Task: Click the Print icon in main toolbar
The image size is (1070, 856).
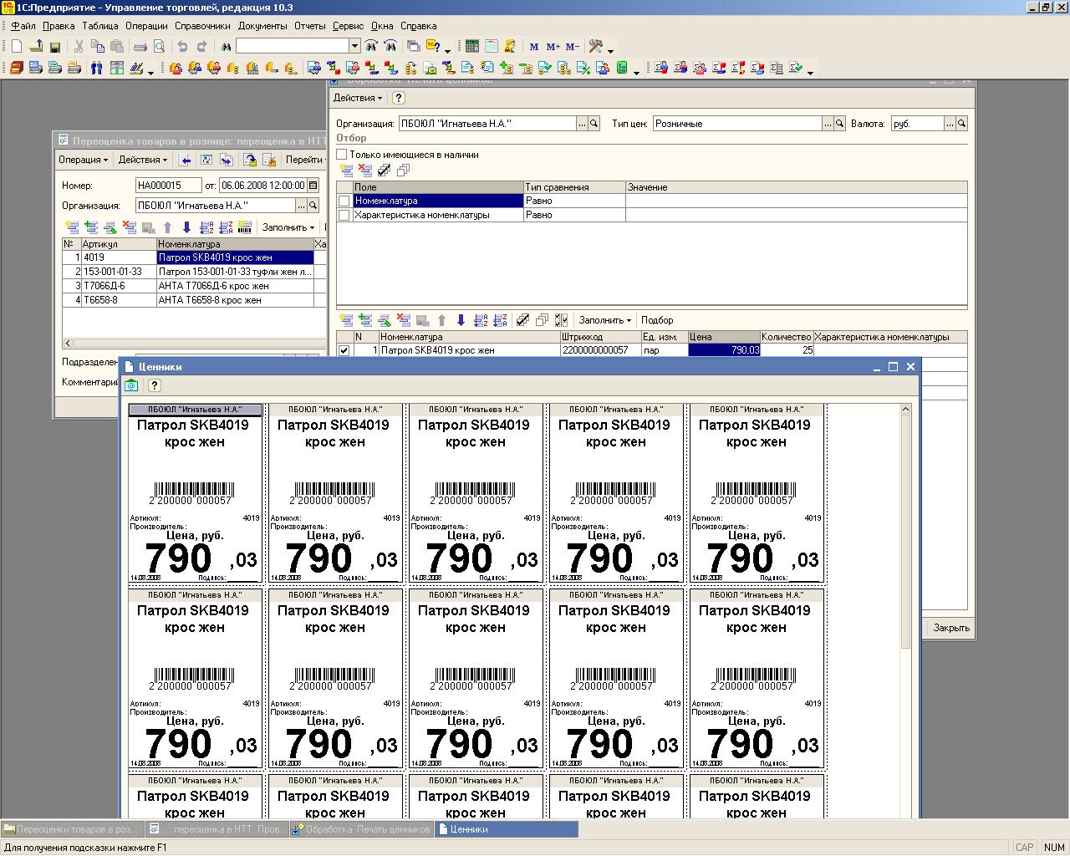Action: coord(140,47)
